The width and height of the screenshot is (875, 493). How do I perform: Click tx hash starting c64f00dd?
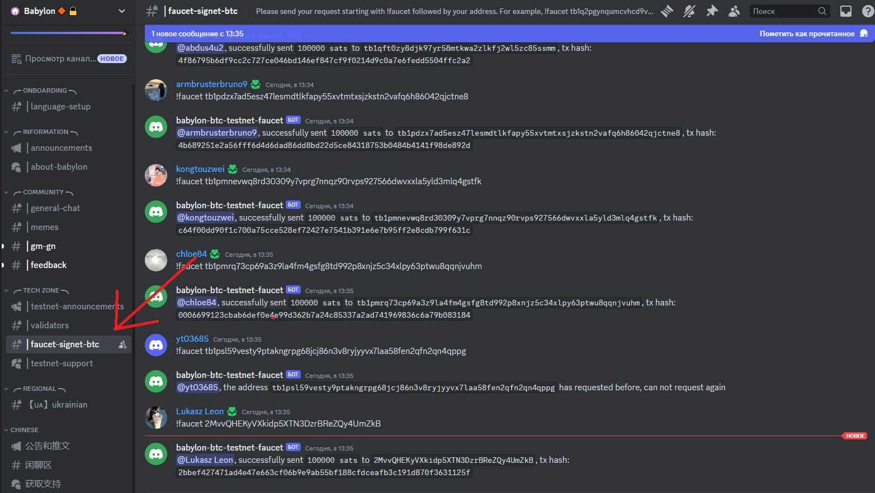tap(324, 230)
